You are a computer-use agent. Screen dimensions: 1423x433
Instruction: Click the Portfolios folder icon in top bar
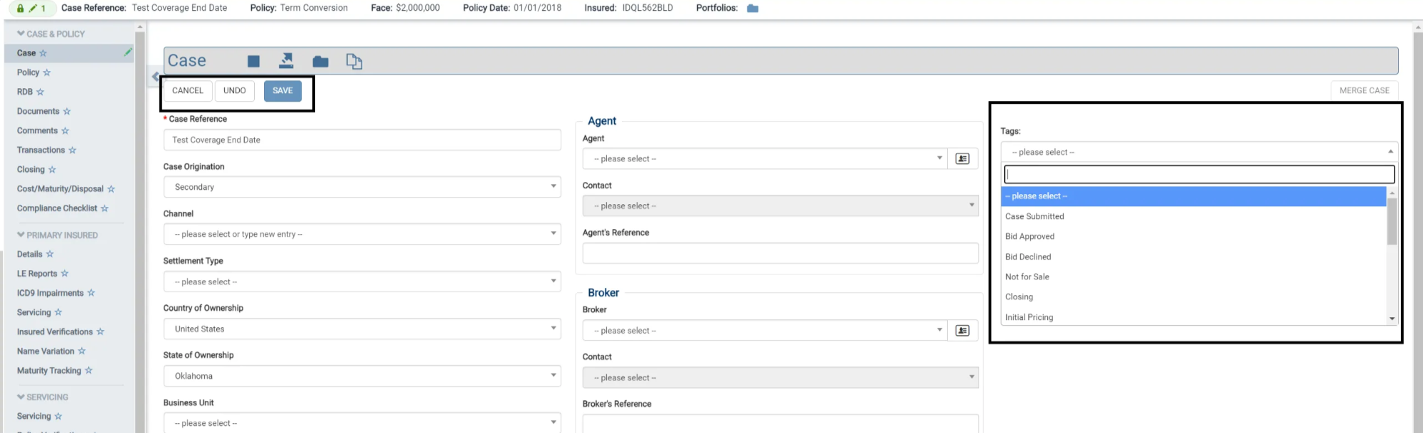[x=753, y=9]
